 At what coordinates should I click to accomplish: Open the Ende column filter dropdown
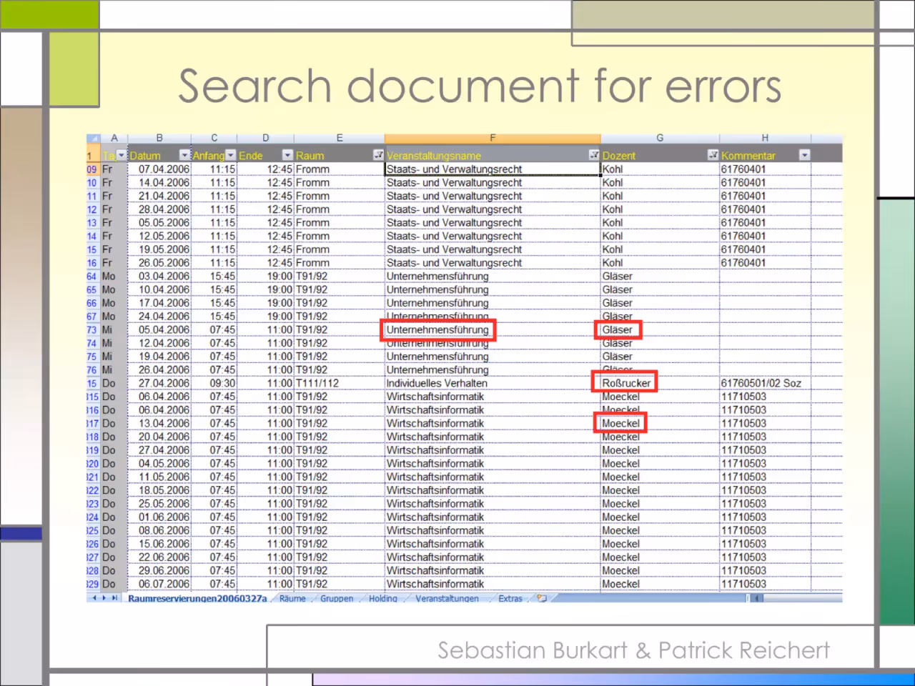(x=287, y=155)
